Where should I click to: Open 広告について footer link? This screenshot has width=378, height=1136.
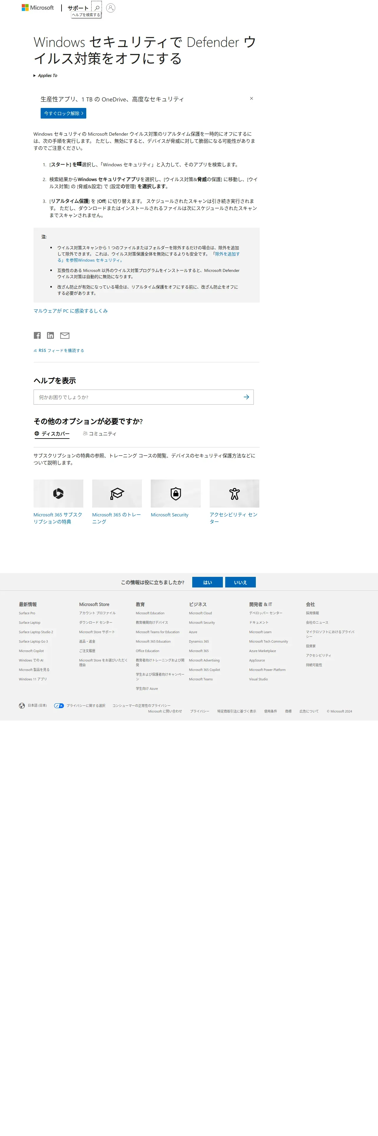309,711
